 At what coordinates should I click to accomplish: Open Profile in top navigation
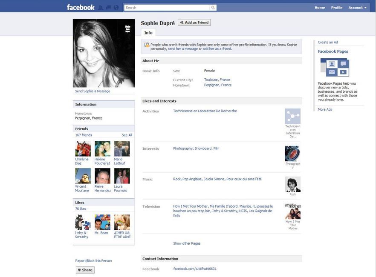[x=337, y=8]
